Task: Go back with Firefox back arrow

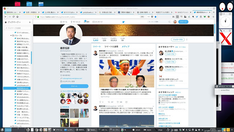Action: 5,17
